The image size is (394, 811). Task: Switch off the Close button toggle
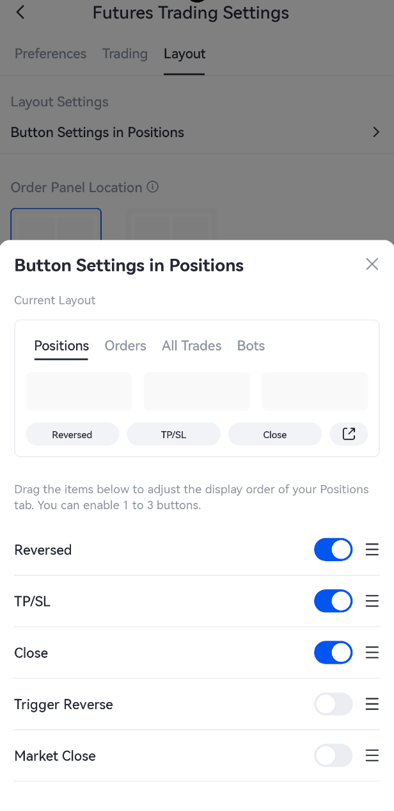pos(333,653)
